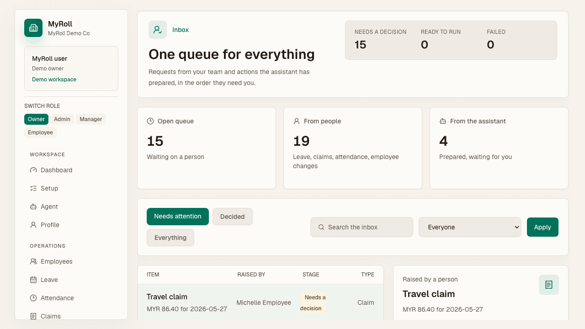The image size is (585, 329).
Task: Click the READY TO RUN stat
Action: [441, 40]
